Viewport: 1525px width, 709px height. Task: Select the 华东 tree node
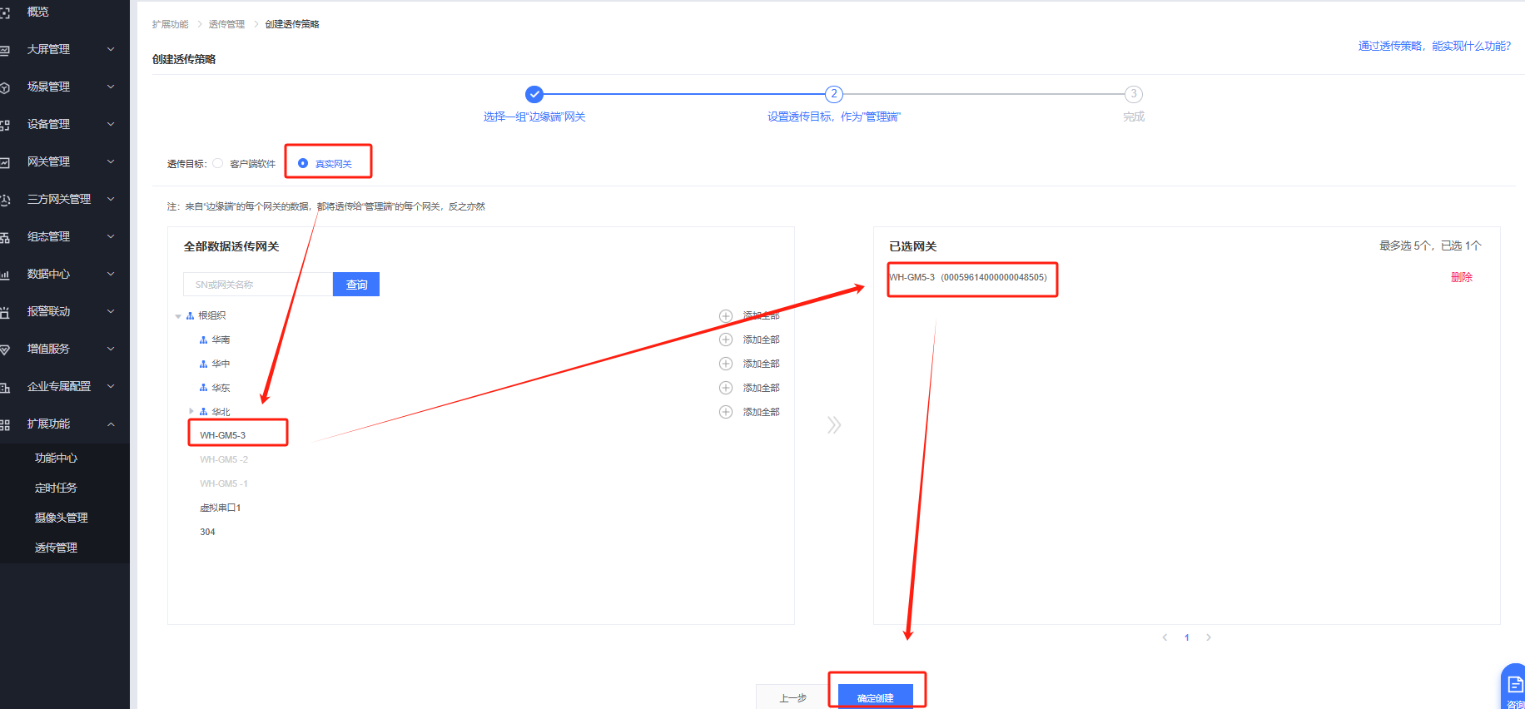(x=221, y=388)
